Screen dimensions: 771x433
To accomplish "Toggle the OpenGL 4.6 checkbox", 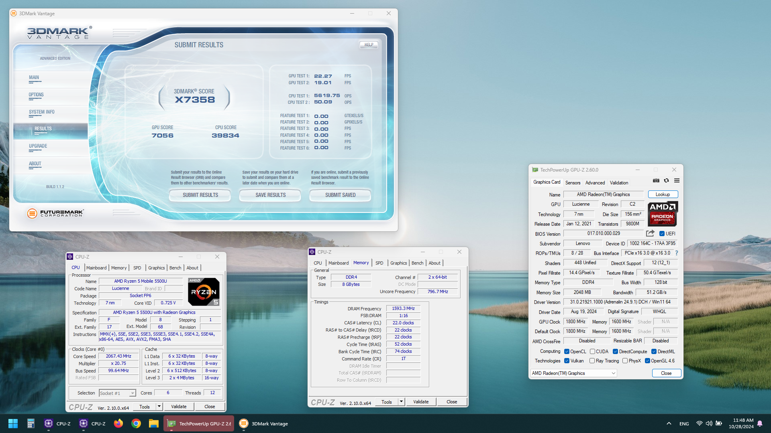I will (647, 361).
